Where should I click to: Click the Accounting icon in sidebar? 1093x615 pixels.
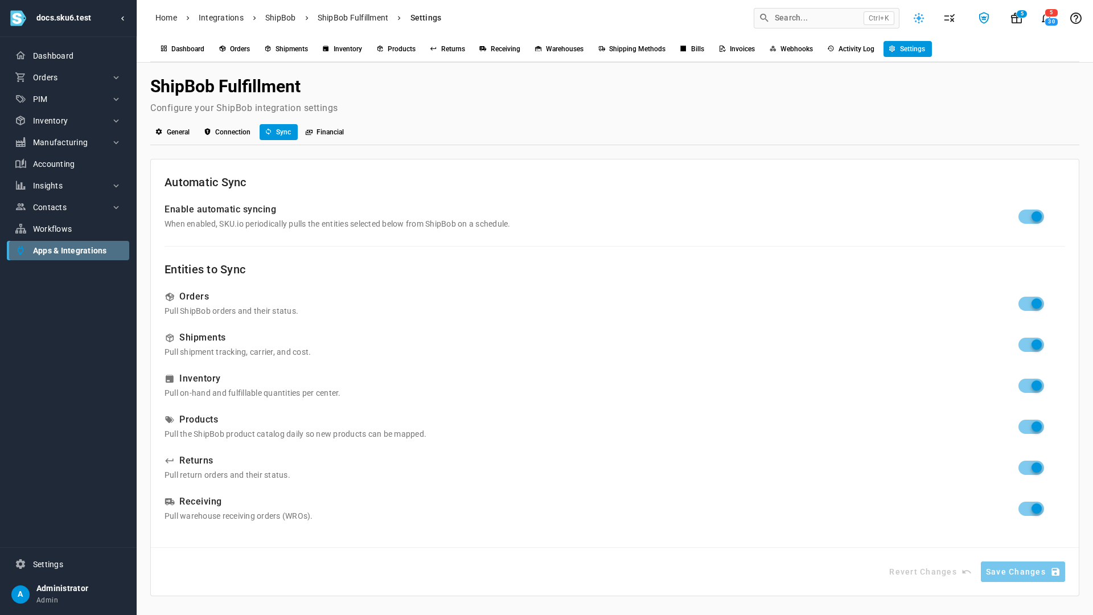click(20, 164)
